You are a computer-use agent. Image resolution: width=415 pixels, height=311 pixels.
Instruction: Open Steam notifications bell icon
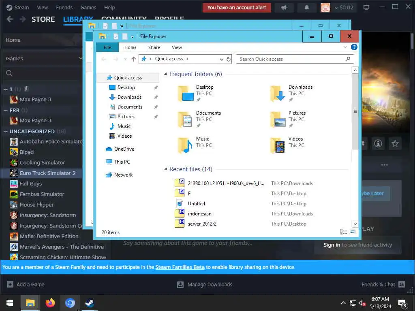pyautogui.click(x=307, y=8)
